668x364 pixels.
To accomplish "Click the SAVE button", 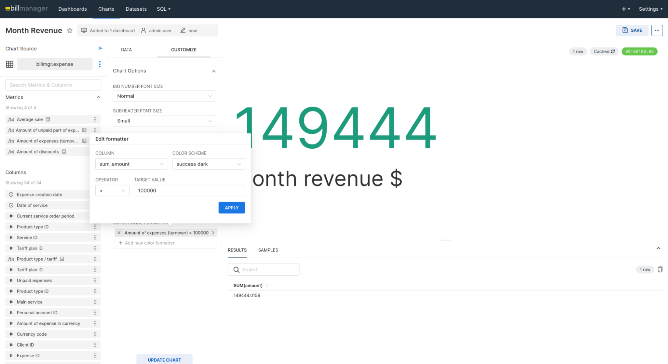I will tap(632, 30).
